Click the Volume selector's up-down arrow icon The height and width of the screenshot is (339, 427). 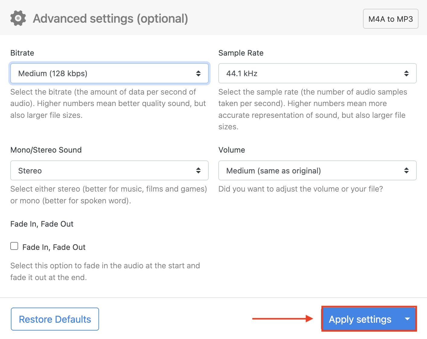(x=406, y=170)
